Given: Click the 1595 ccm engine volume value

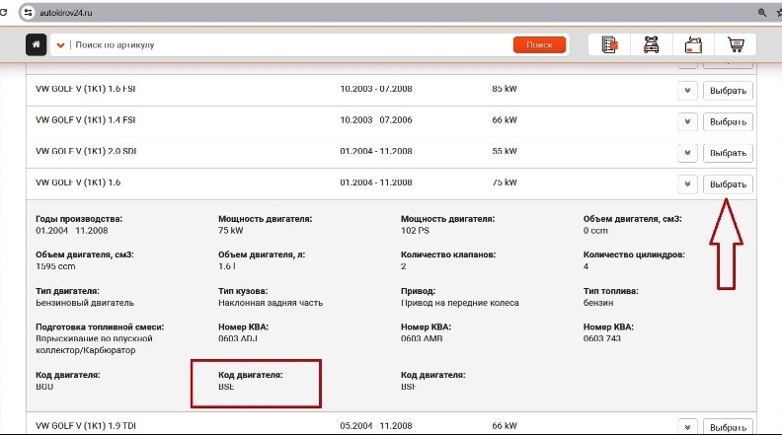Looking at the screenshot, I should (55, 266).
